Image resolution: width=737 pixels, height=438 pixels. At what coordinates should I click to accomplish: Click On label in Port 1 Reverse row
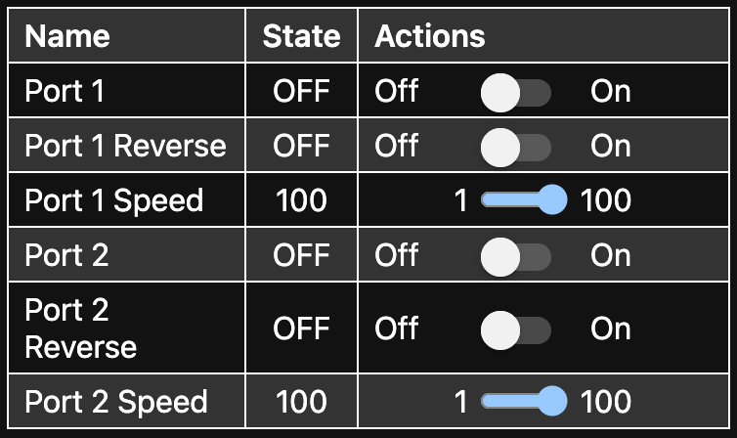611,147
